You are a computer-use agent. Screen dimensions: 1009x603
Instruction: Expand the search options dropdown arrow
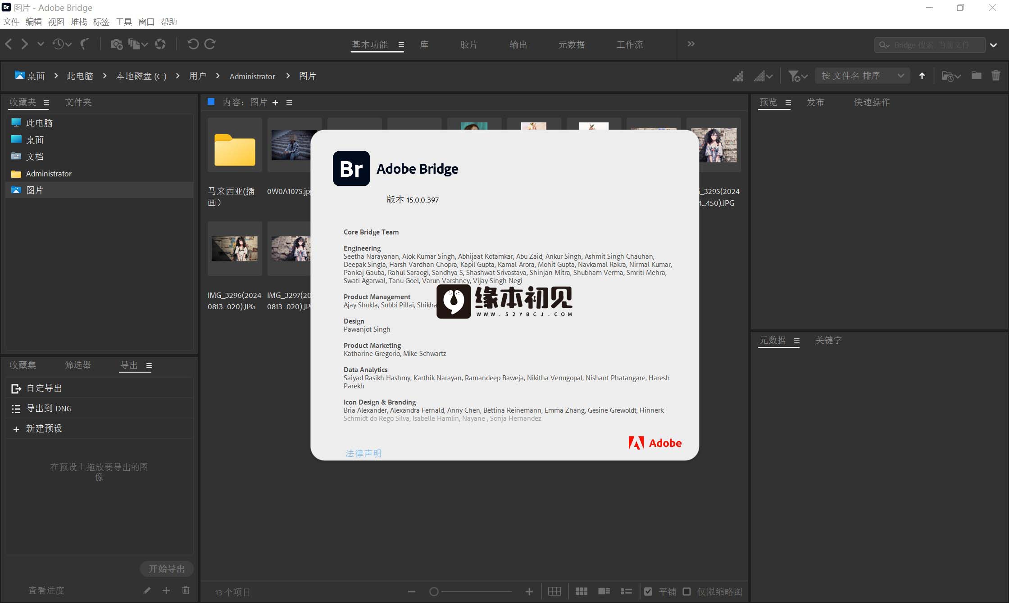click(993, 45)
